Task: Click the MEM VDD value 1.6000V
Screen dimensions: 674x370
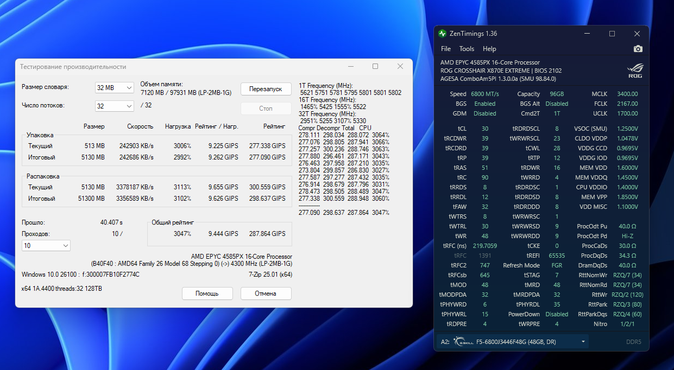Action: coord(627,168)
